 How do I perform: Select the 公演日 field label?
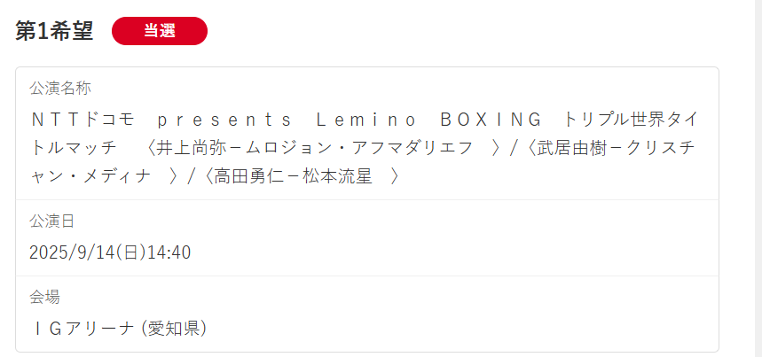pyautogui.click(x=51, y=221)
